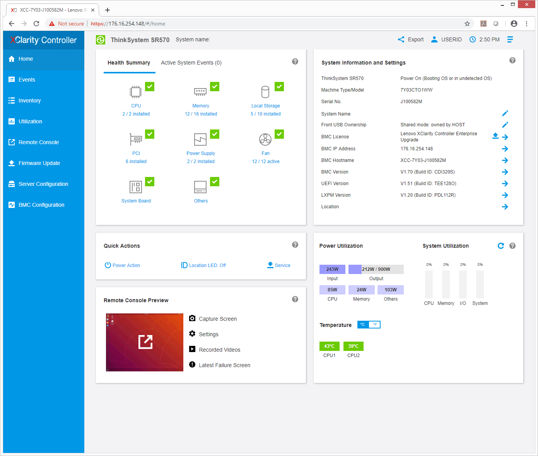Open Utilization in the sidebar

(x=44, y=121)
